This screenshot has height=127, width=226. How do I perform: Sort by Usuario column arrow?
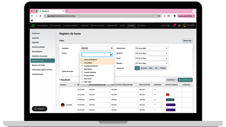75,85
